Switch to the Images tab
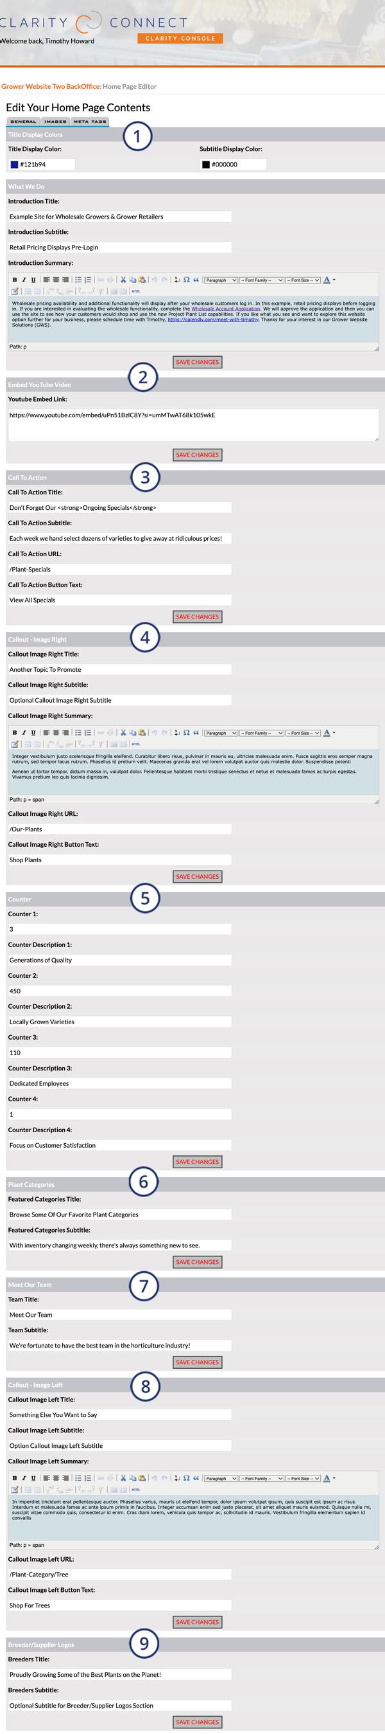This screenshot has width=385, height=1734. pyautogui.click(x=55, y=122)
